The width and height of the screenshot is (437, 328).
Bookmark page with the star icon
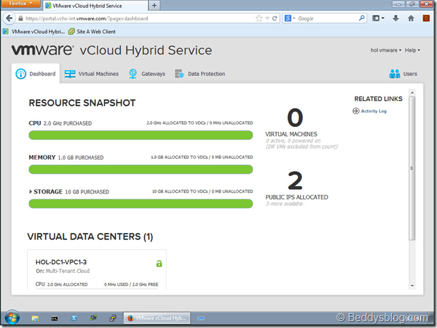[259, 18]
